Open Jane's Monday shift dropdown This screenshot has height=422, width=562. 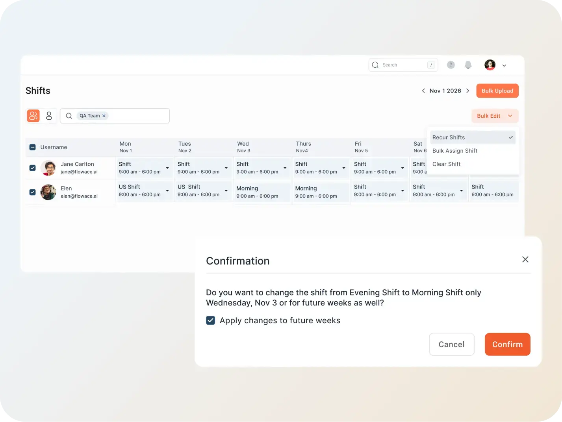tap(167, 168)
